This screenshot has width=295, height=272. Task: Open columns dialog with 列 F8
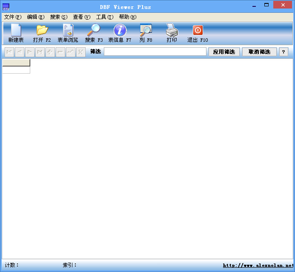pyautogui.click(x=146, y=30)
